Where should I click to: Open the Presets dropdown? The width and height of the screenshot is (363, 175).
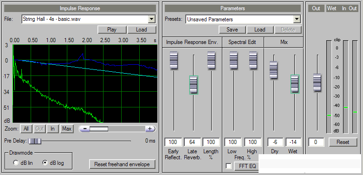(297, 19)
